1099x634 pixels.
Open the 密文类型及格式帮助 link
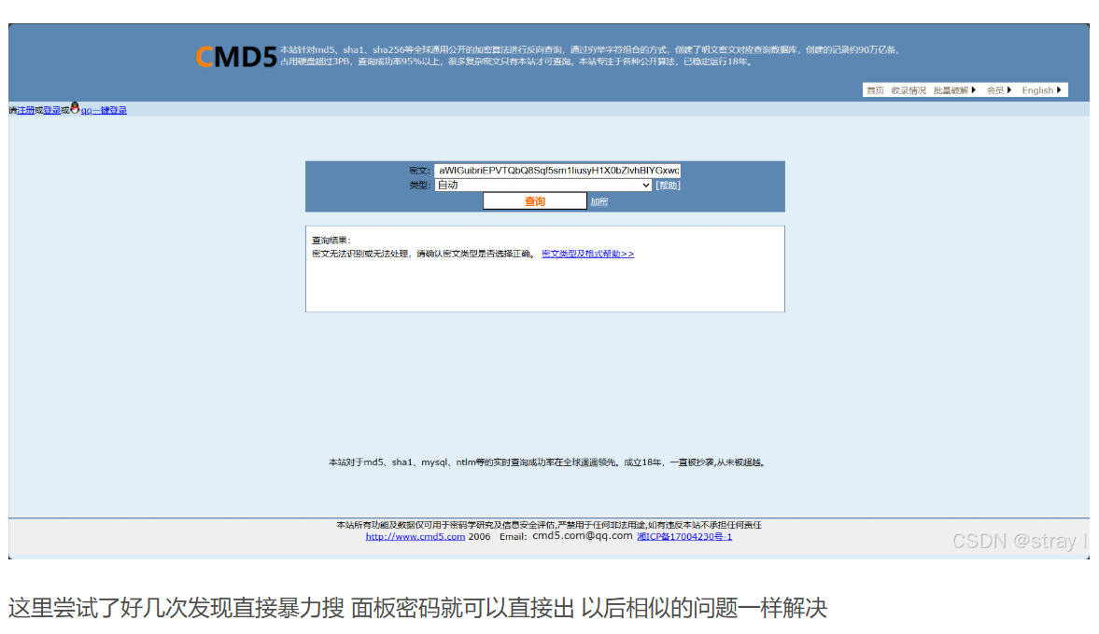click(587, 254)
